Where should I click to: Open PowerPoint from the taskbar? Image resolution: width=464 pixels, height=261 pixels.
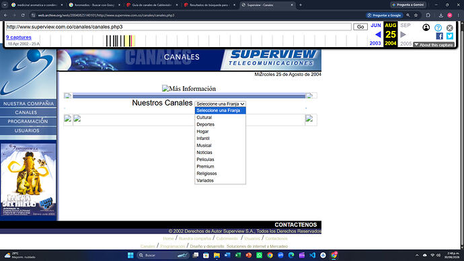tap(249, 255)
